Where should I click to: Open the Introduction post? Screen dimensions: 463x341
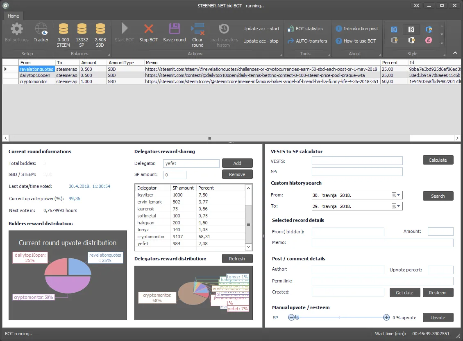357,29
